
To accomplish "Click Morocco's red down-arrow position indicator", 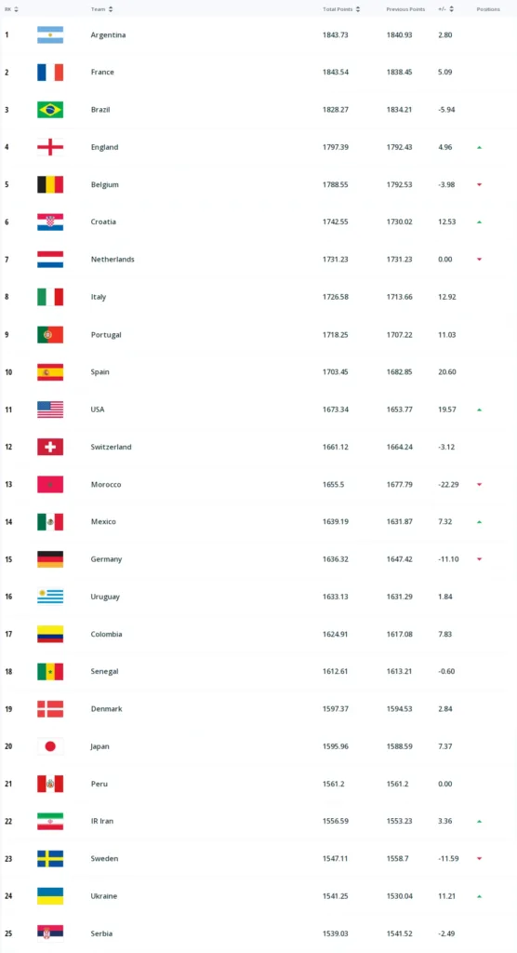I will [479, 484].
